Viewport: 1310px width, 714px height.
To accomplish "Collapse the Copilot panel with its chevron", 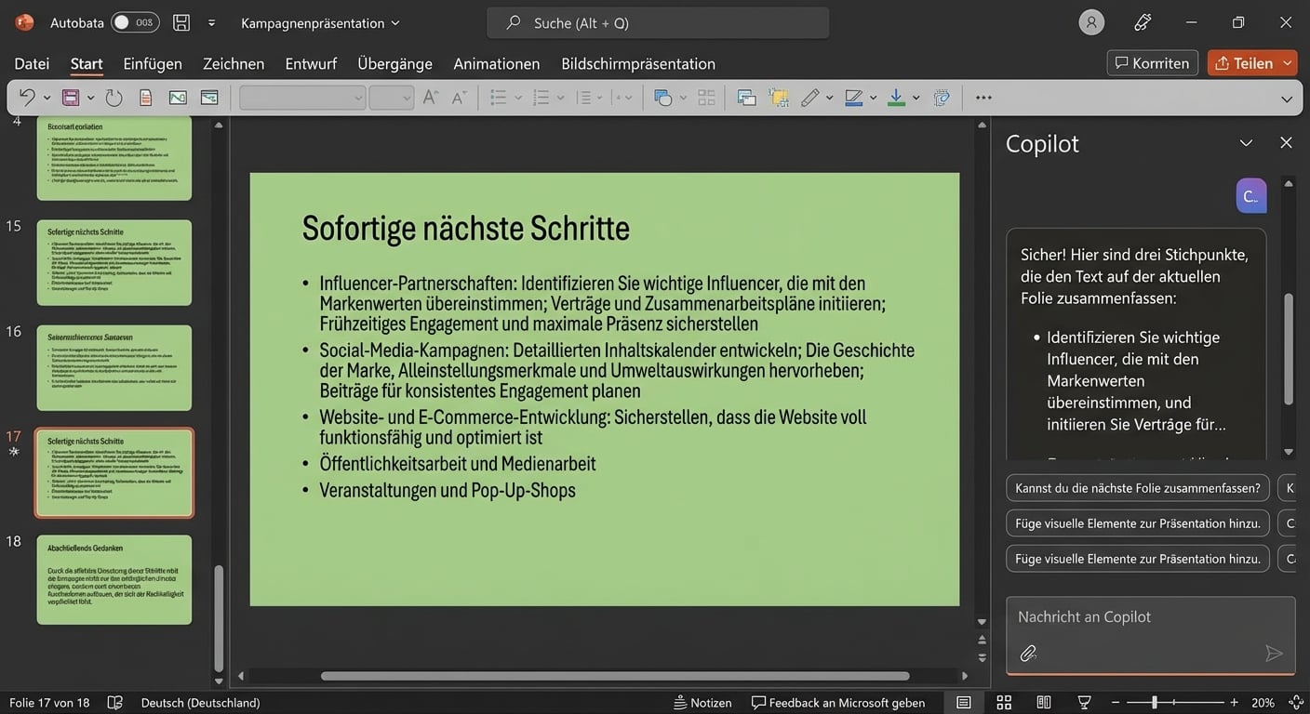I will click(x=1246, y=142).
